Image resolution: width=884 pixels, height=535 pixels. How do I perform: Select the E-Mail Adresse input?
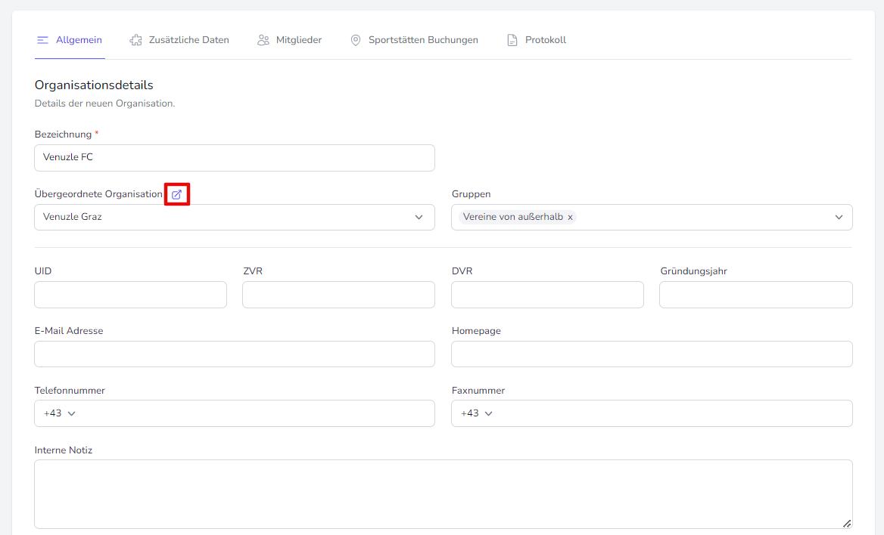click(x=235, y=354)
